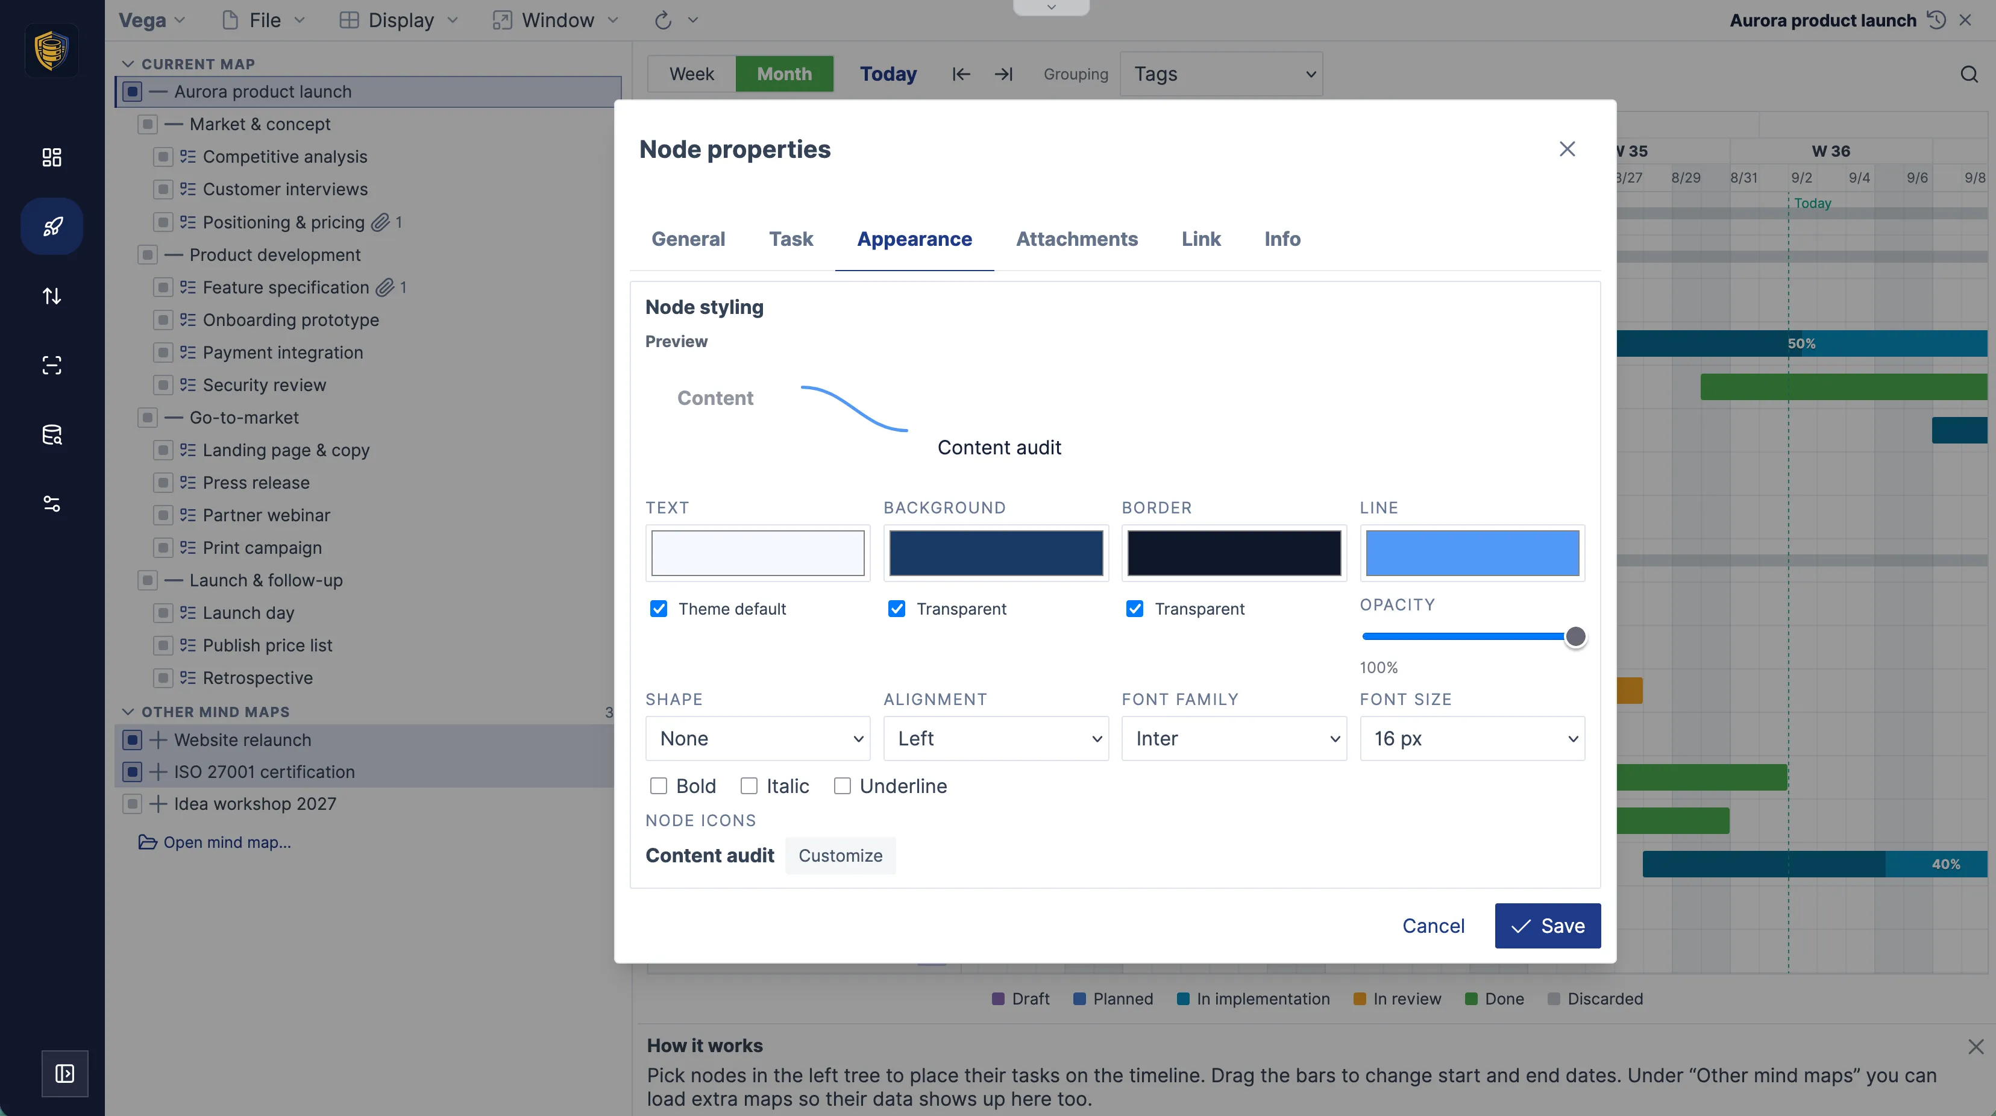The height and width of the screenshot is (1116, 1996).
Task: Open the Shape dropdown
Action: pos(758,739)
